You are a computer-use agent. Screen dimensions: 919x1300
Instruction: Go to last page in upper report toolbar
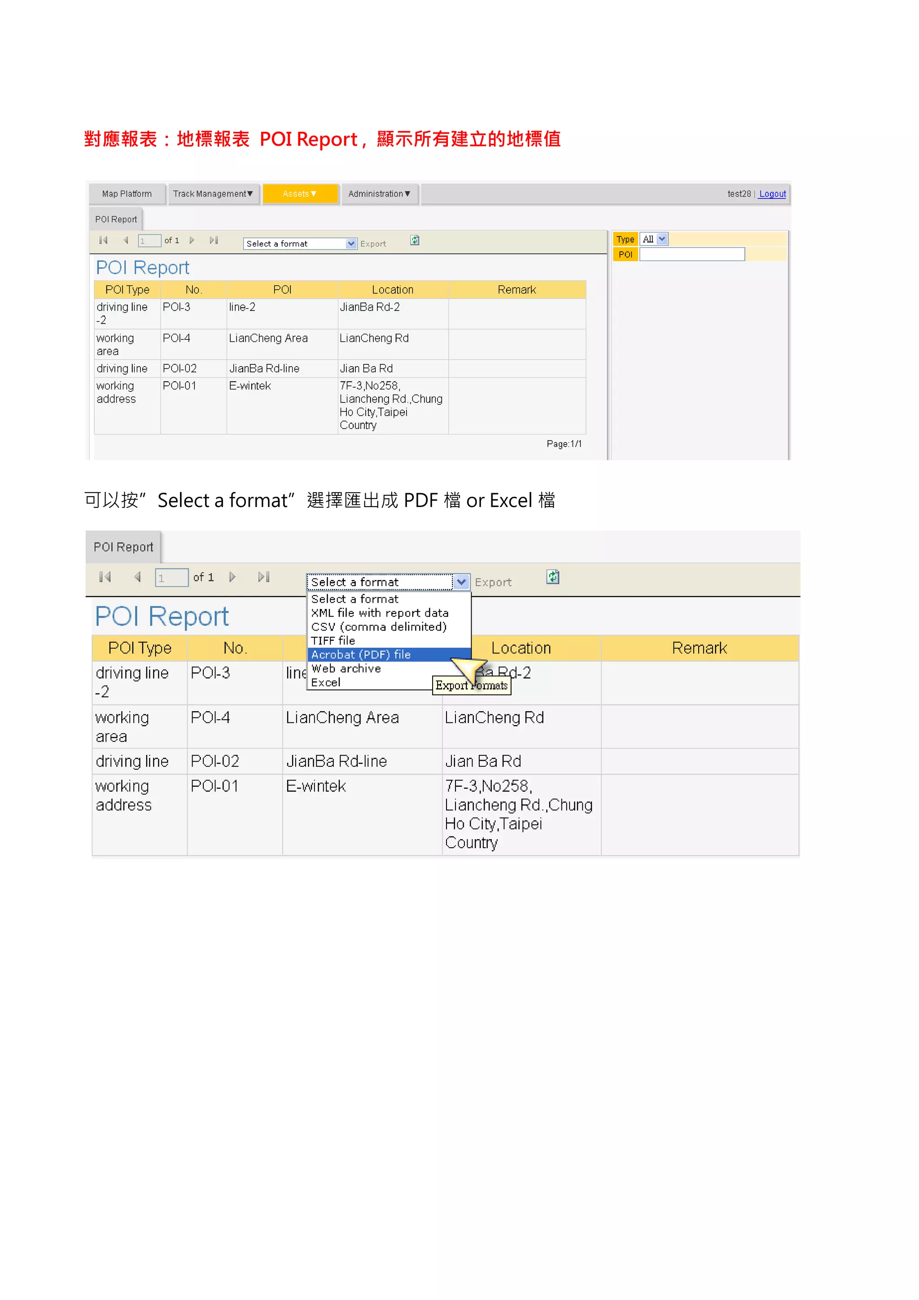214,240
